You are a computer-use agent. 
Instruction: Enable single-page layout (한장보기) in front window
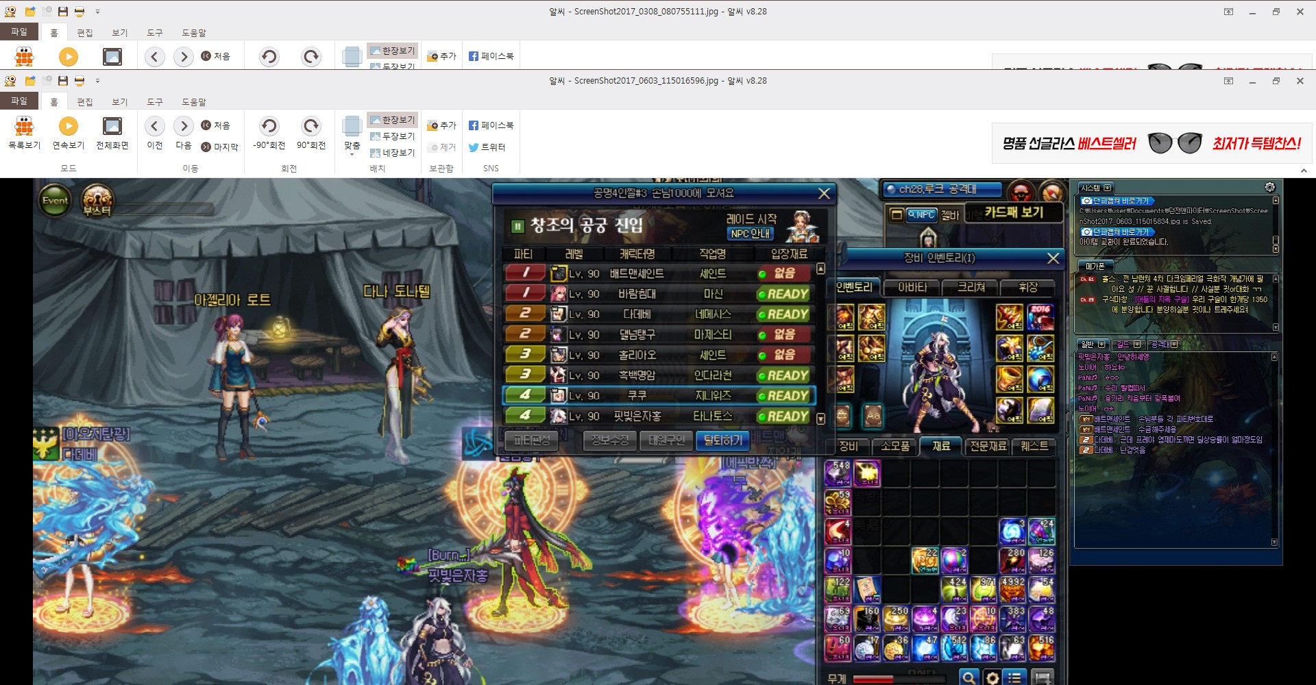(392, 120)
